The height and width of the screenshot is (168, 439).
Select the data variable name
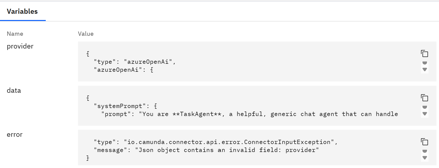pyautogui.click(x=14, y=90)
